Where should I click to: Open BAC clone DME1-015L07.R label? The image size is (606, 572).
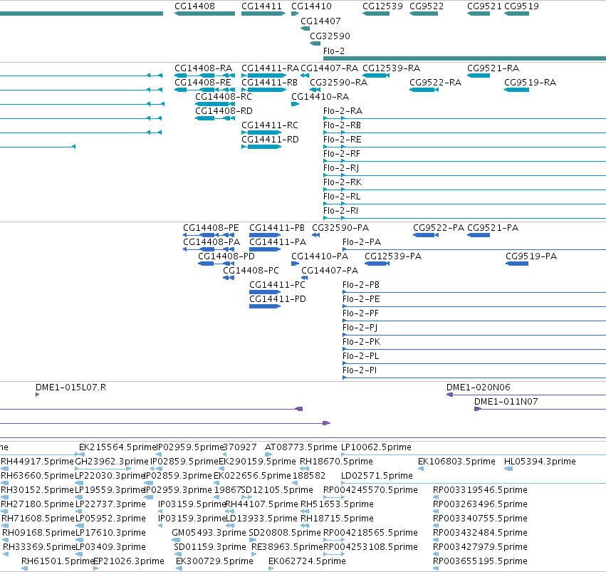pos(70,388)
